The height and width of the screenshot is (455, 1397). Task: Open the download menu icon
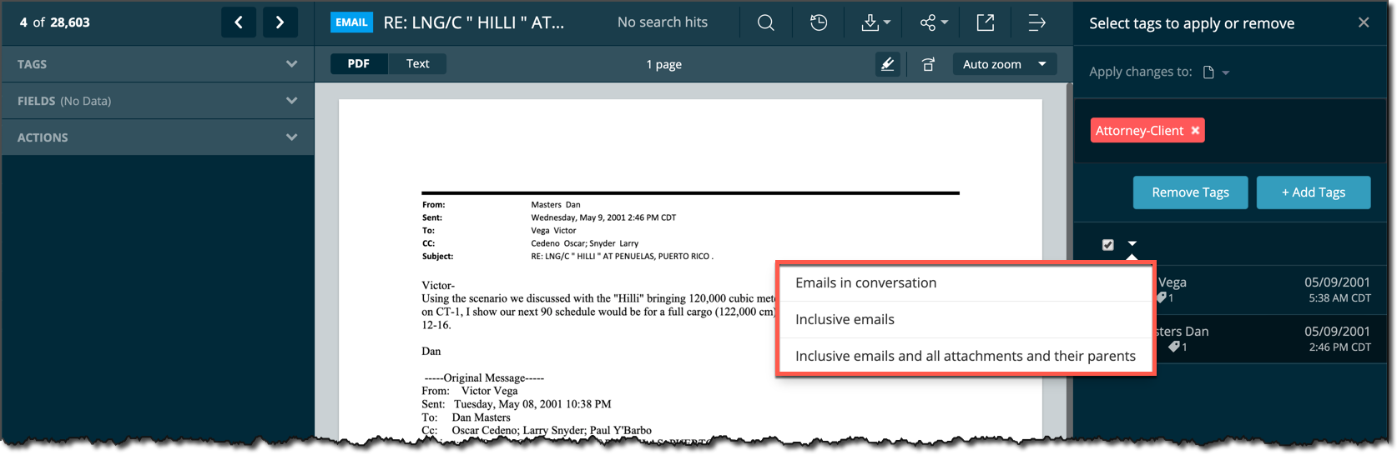coord(875,22)
